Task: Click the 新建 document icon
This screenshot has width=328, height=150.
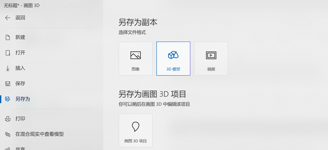Action: pyautogui.click(x=8, y=38)
